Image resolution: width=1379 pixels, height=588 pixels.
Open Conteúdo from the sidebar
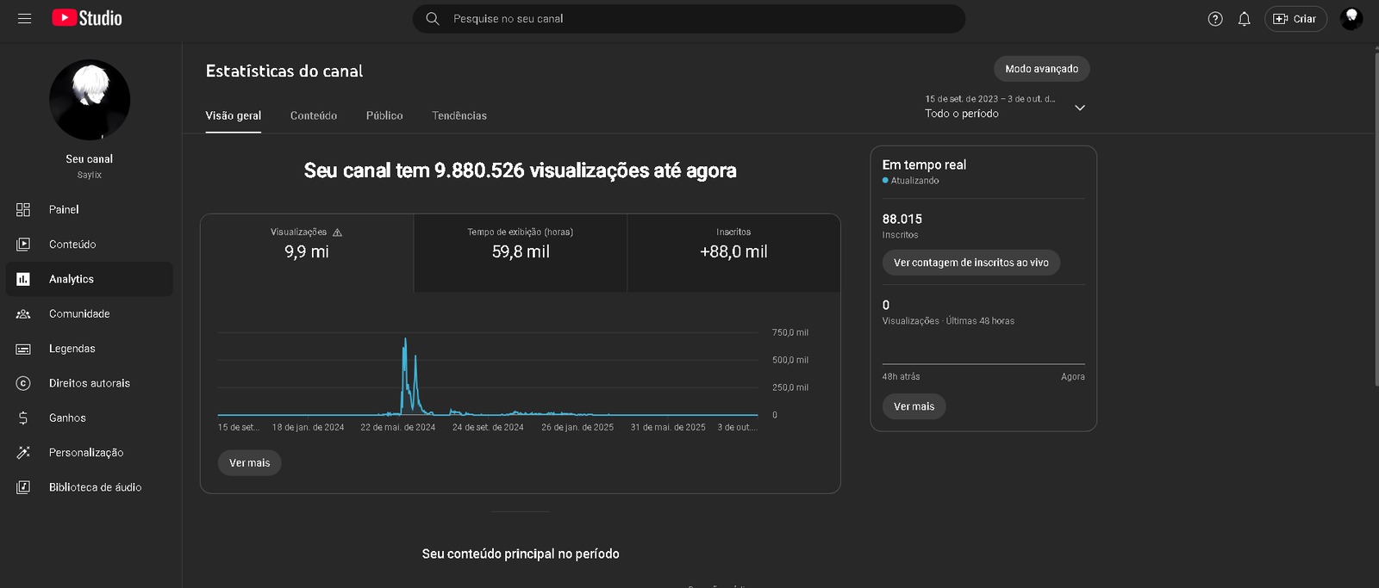(x=72, y=244)
